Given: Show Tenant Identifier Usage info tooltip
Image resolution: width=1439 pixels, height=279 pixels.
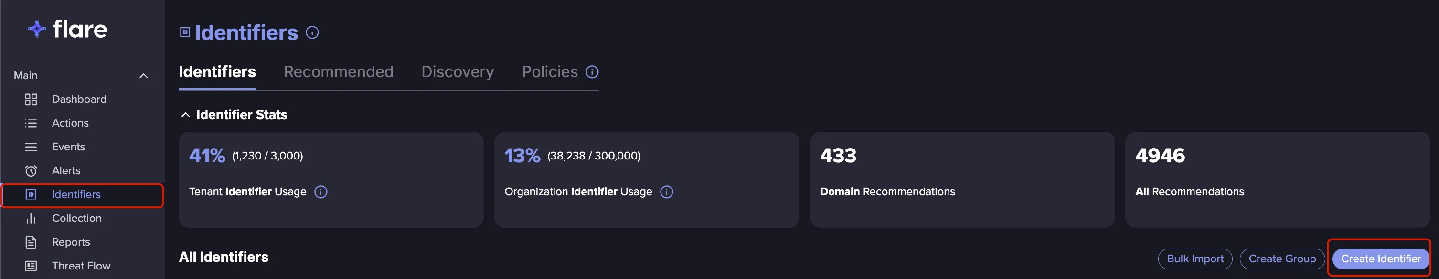Looking at the screenshot, I should pos(320,191).
